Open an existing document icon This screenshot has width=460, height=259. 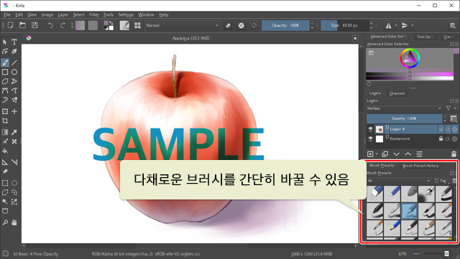click(22, 26)
